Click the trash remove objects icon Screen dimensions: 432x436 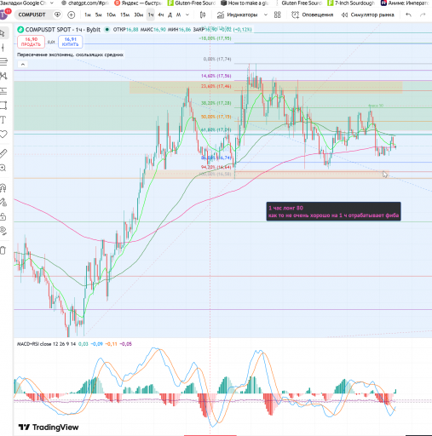click(x=3, y=250)
